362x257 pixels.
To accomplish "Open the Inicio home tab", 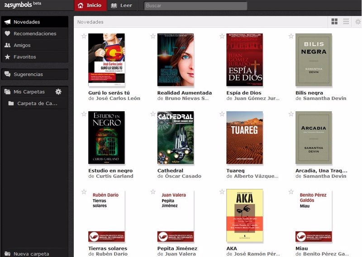I will pos(90,5).
